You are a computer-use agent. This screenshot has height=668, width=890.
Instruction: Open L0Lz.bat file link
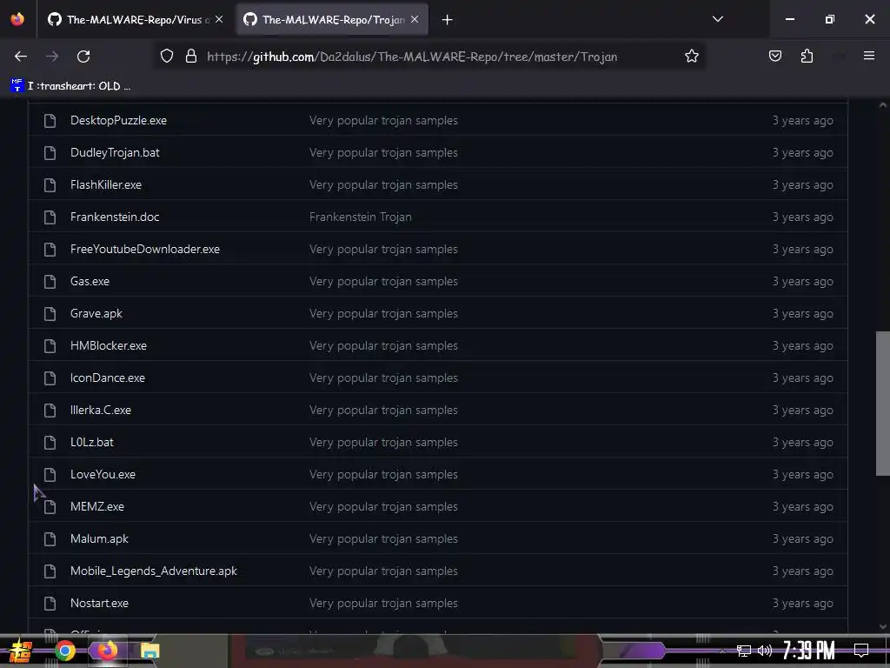[91, 443]
